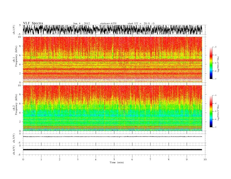Click time axis tick label '3'
Image resolution: width=231 pixels, height=179 pixels.
coord(78,159)
